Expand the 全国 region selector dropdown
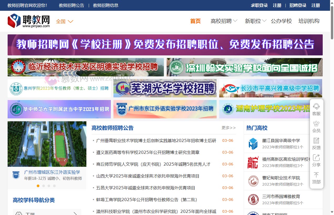The image size is (334, 215). 64,22
